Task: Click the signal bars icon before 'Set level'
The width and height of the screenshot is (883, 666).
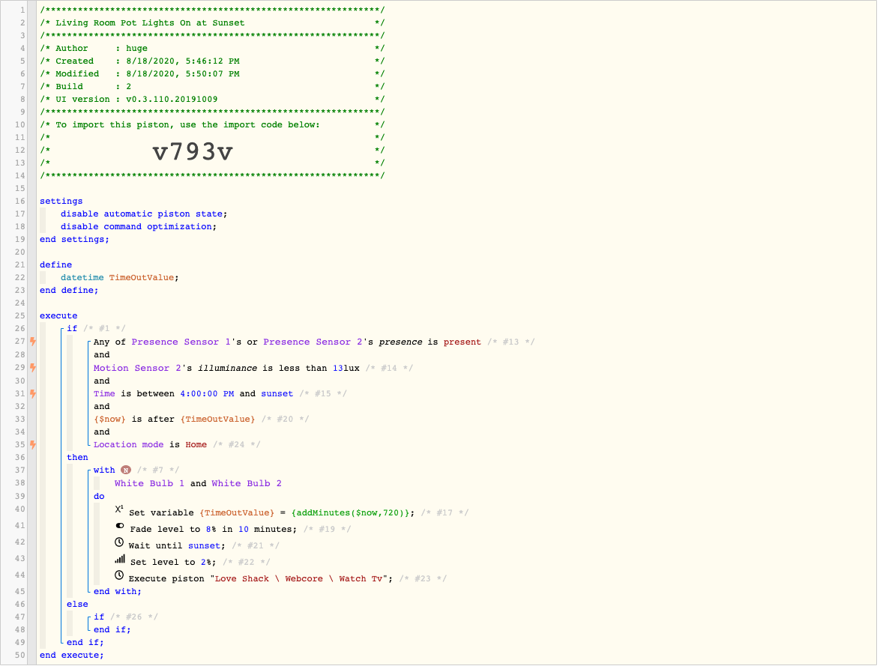Action: 119,559
